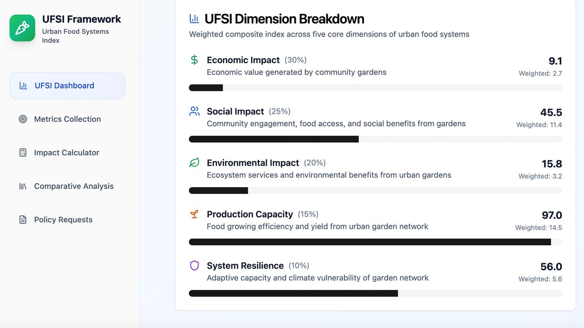Click the library icon beside Comparative Analysis
584x328 pixels.
click(x=23, y=186)
